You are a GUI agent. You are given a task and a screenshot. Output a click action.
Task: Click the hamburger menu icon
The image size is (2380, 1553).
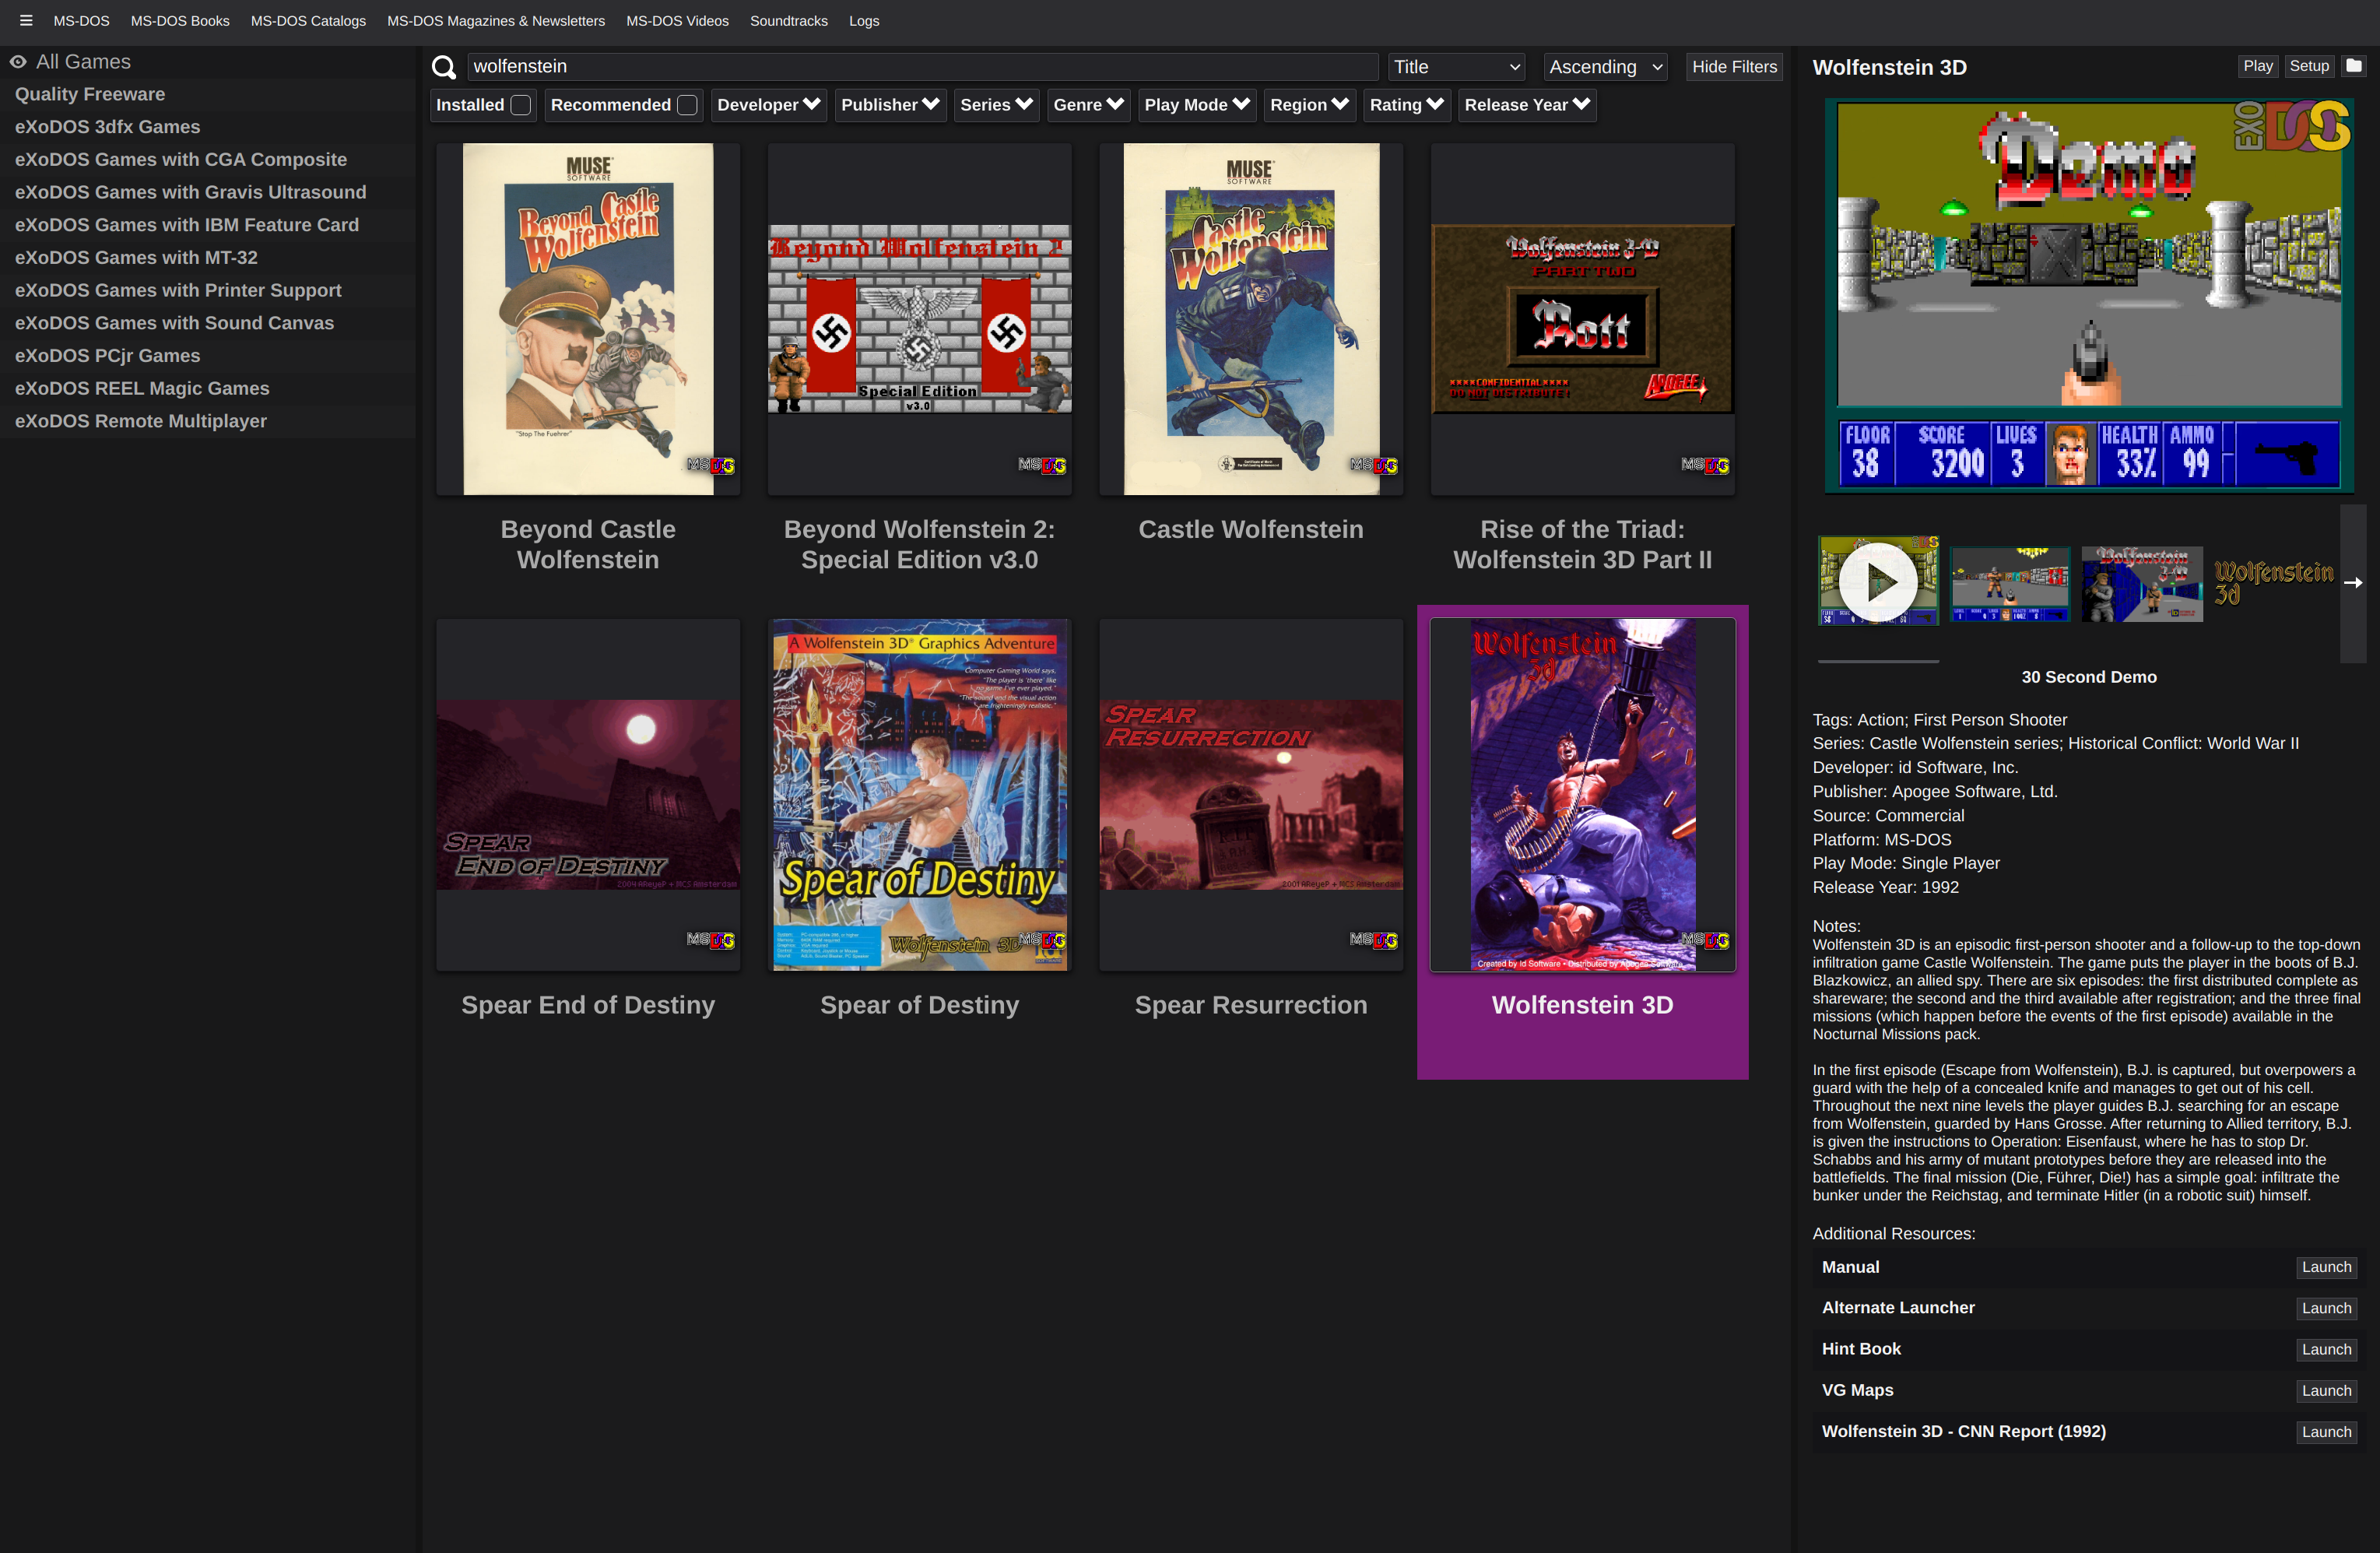26,20
